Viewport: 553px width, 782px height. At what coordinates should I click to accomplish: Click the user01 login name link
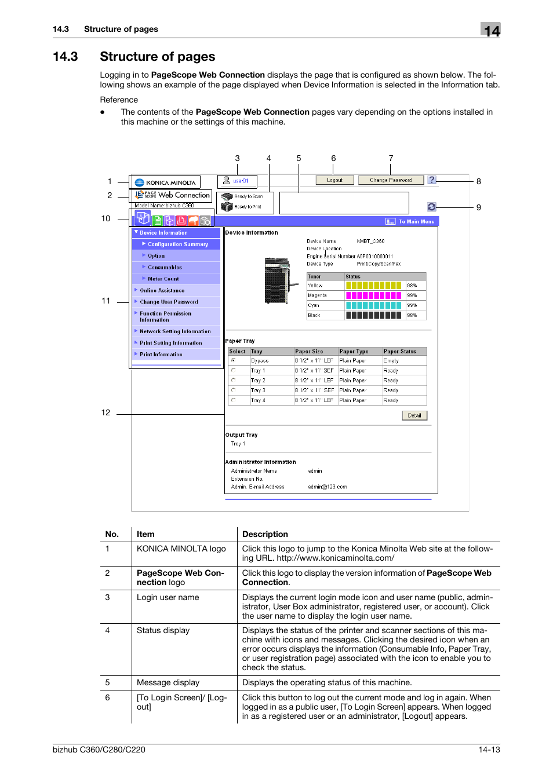pos(241,181)
